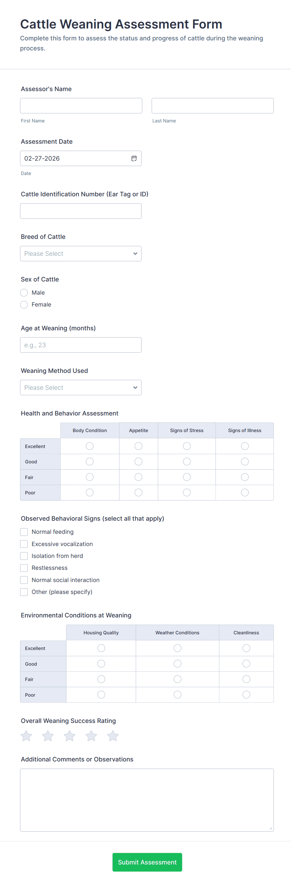The image size is (291, 887).
Task: Click the Submit Assessment button
Action: pyautogui.click(x=147, y=862)
